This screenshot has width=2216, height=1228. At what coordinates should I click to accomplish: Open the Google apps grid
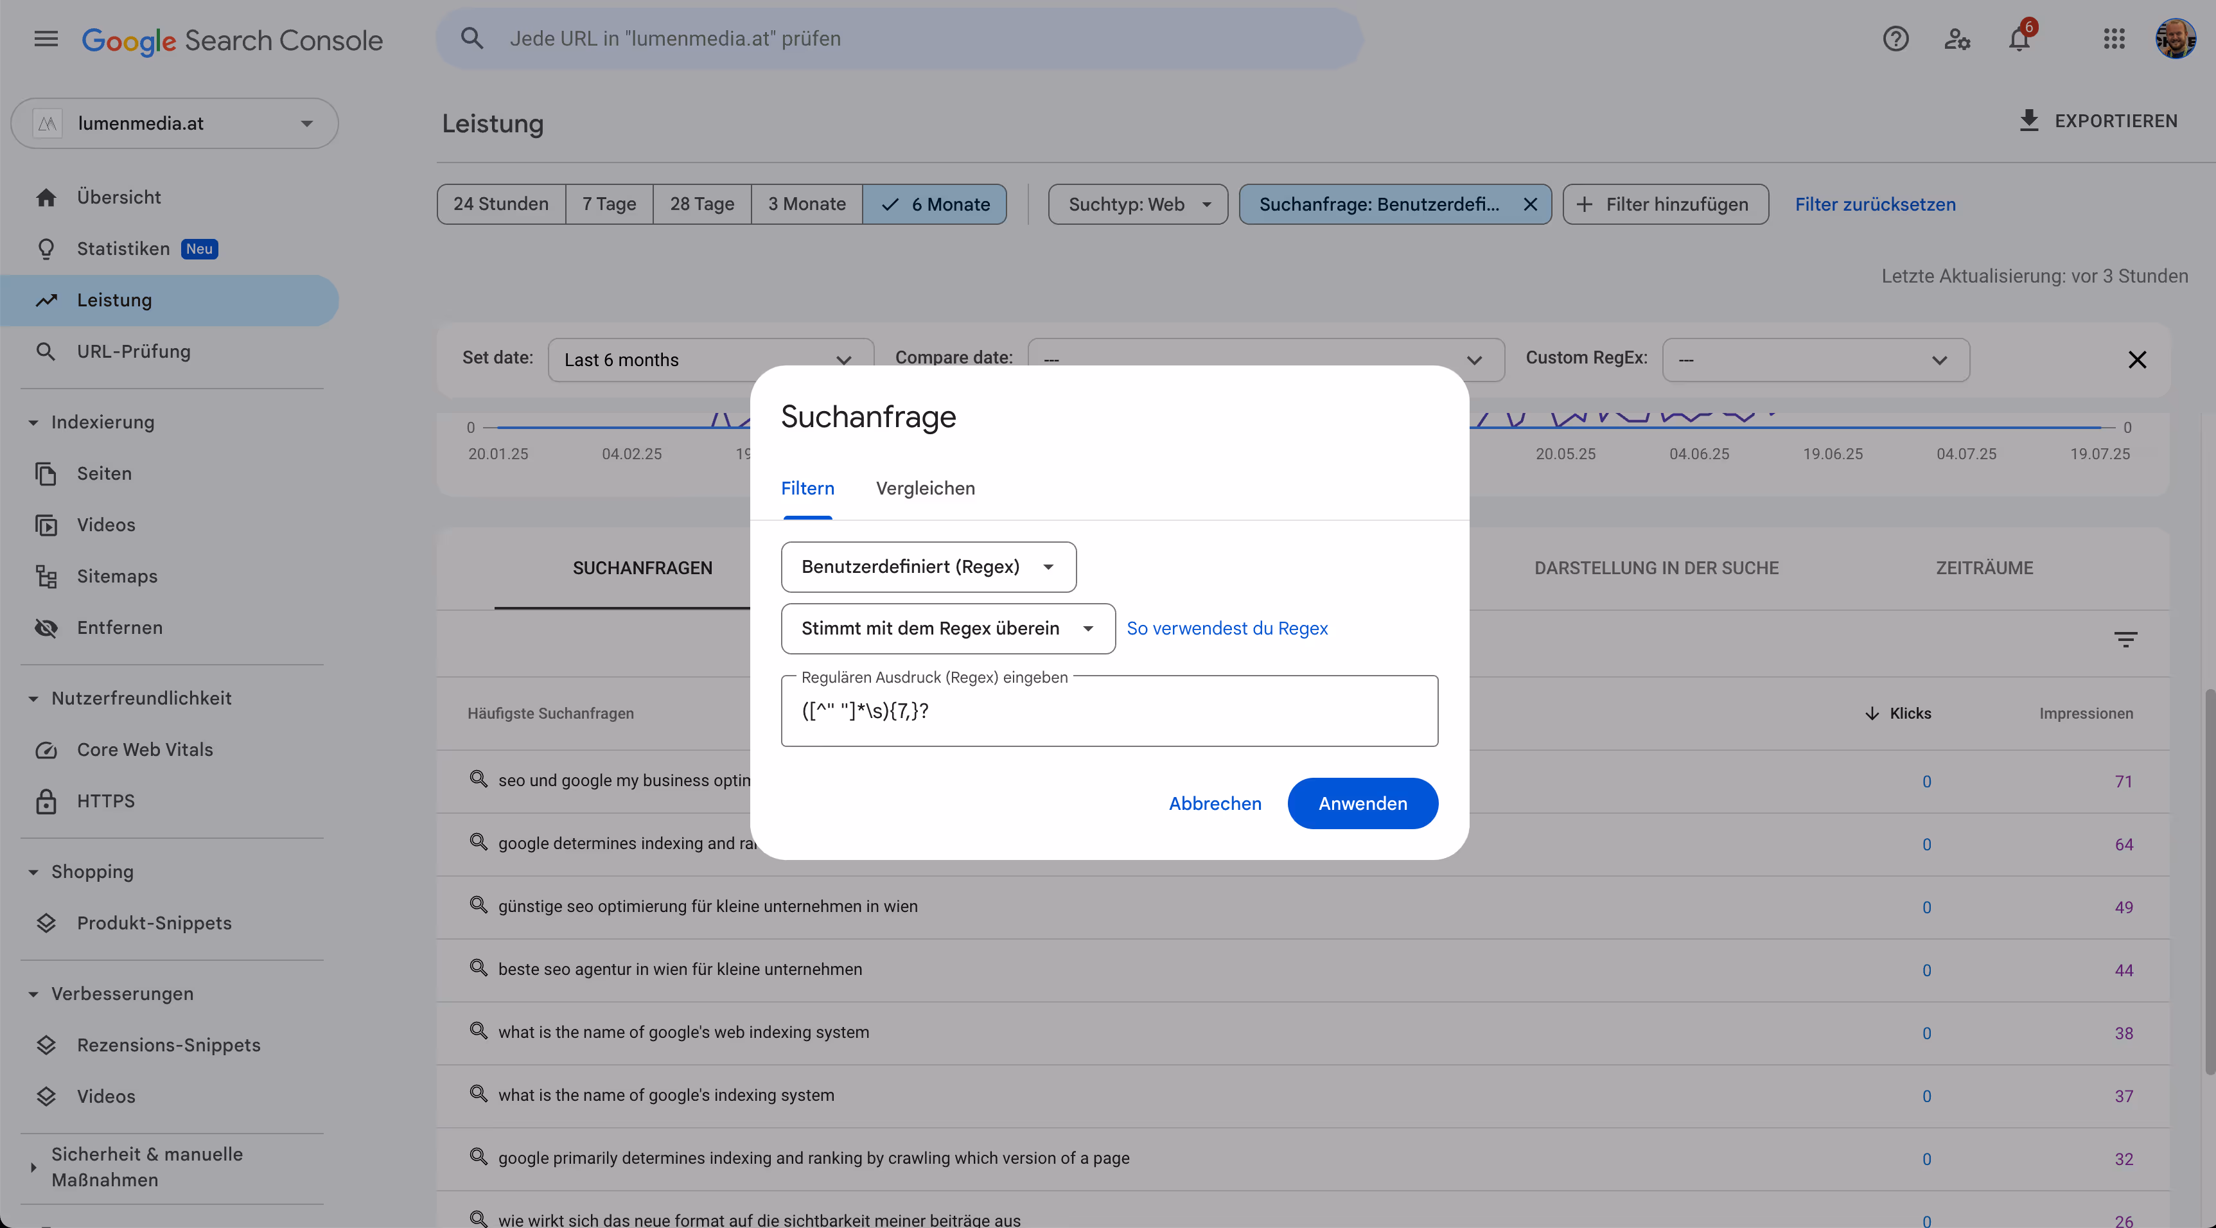(2115, 39)
